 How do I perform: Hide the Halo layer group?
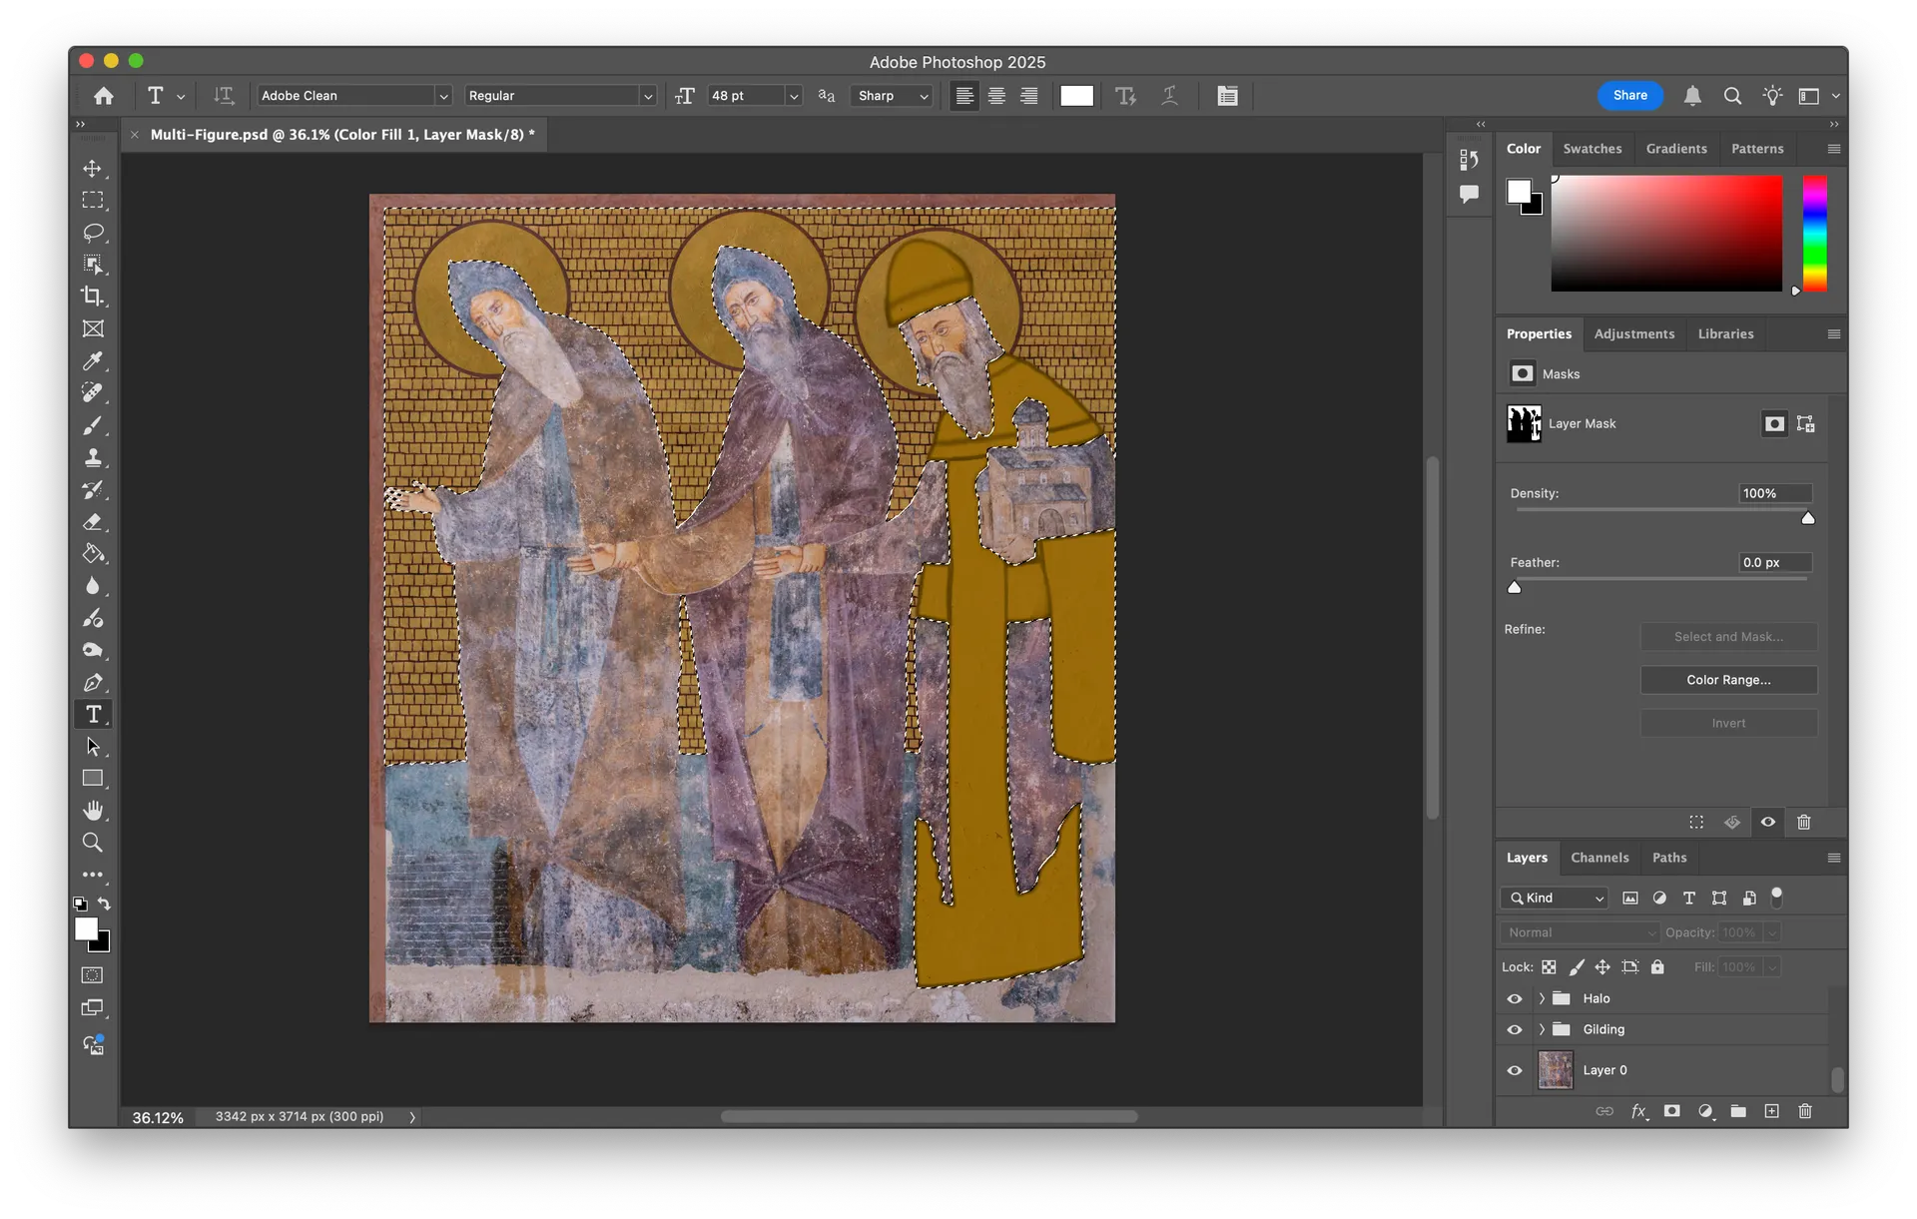pos(1515,998)
